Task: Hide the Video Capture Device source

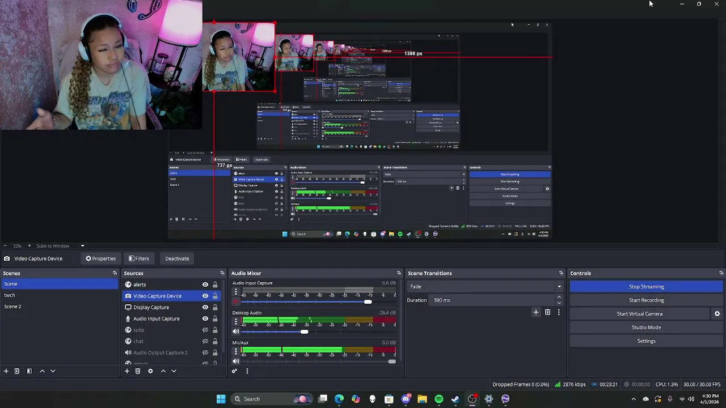Action: (x=205, y=296)
